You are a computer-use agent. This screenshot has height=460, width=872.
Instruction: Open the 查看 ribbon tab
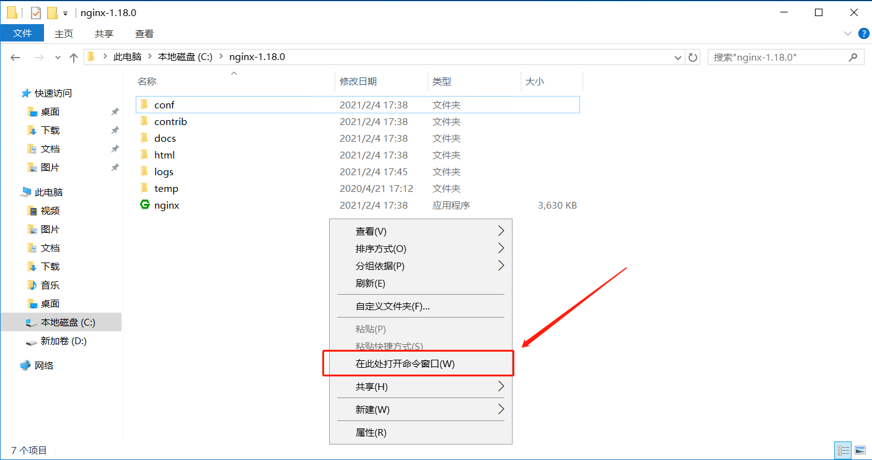144,33
